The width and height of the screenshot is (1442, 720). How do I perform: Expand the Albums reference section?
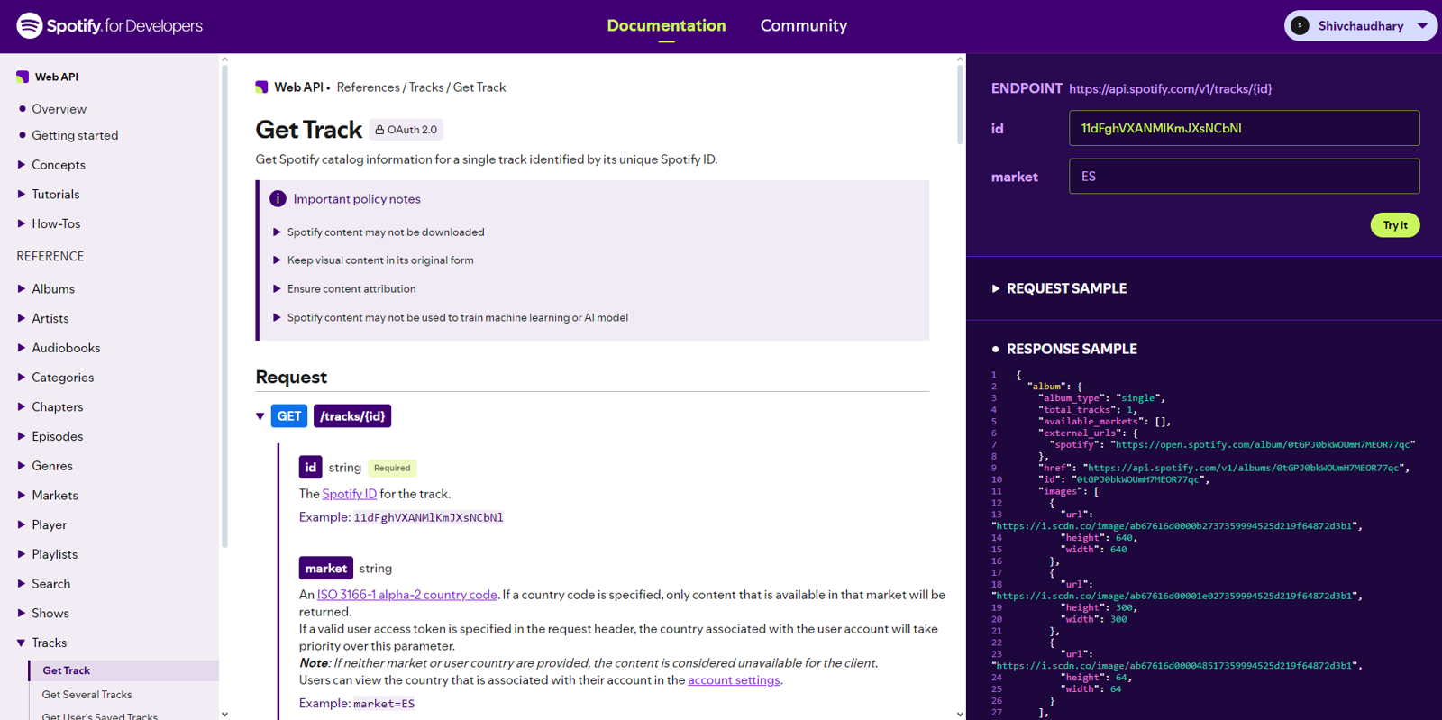tap(46, 289)
